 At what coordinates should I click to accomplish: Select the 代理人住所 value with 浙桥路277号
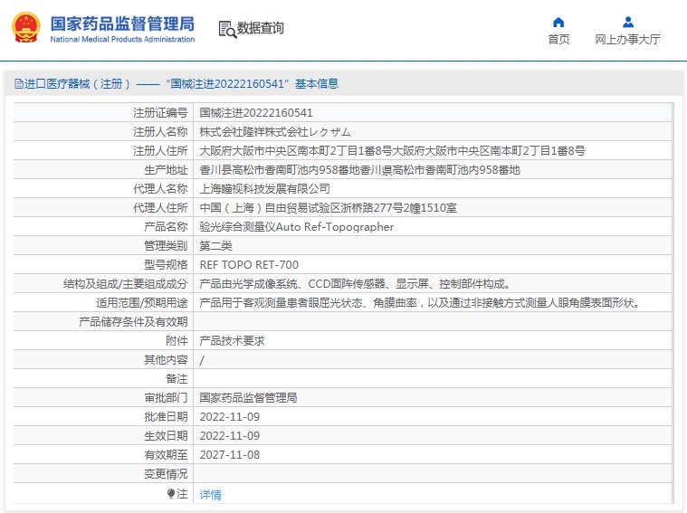329,208
